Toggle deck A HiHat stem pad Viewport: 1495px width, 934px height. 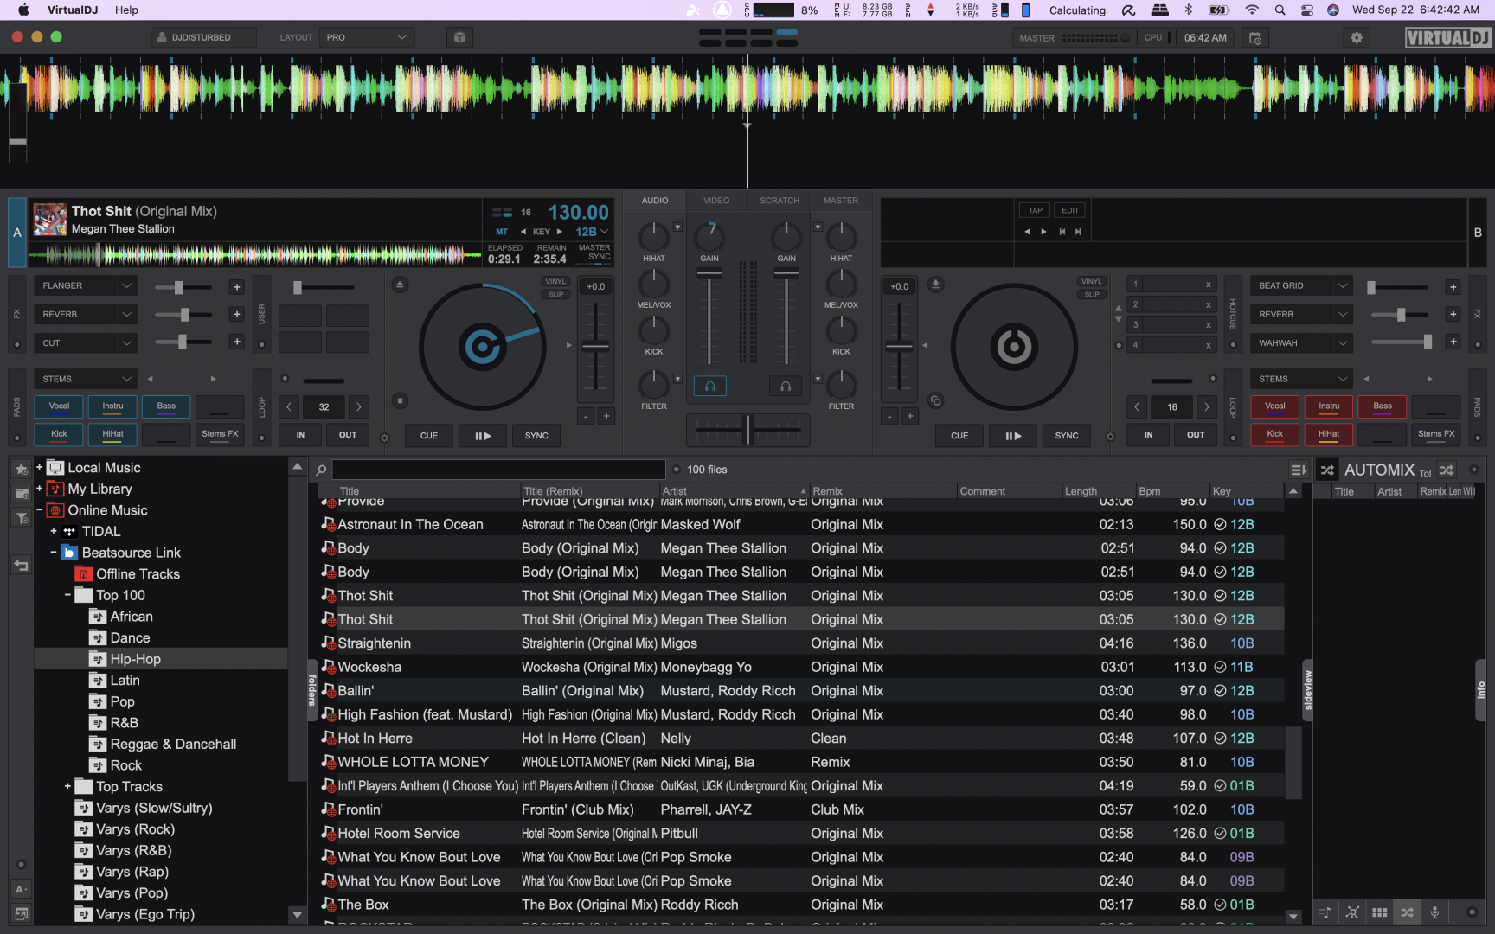click(112, 434)
